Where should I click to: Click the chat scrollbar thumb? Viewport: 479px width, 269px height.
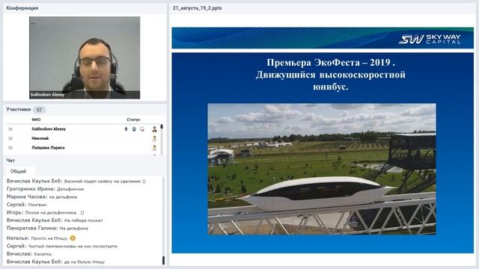(163, 260)
